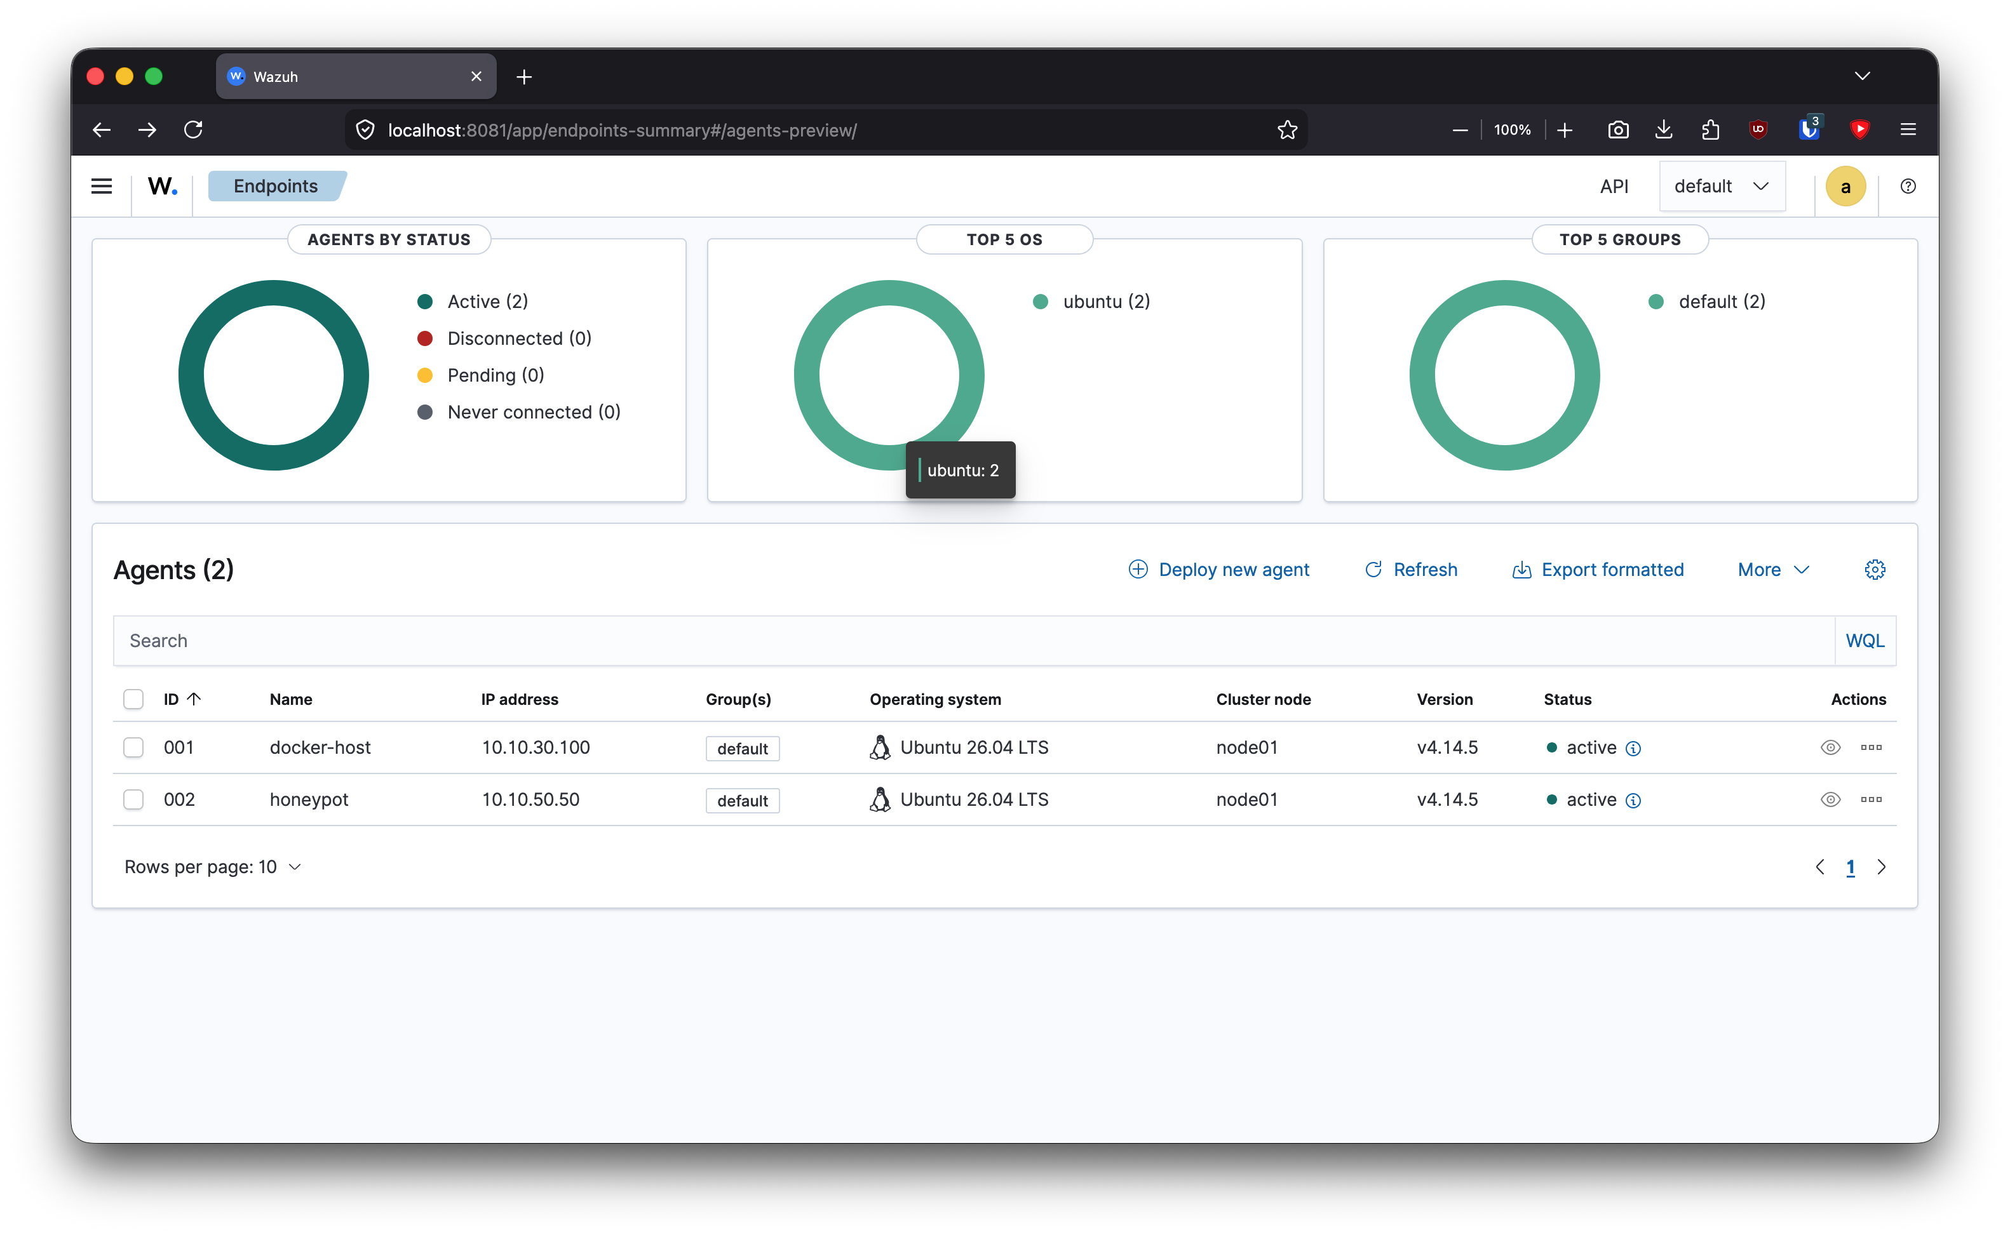Image resolution: width=2010 pixels, height=1237 pixels.
Task: Open more actions menu for docker-host
Action: pyautogui.click(x=1871, y=747)
